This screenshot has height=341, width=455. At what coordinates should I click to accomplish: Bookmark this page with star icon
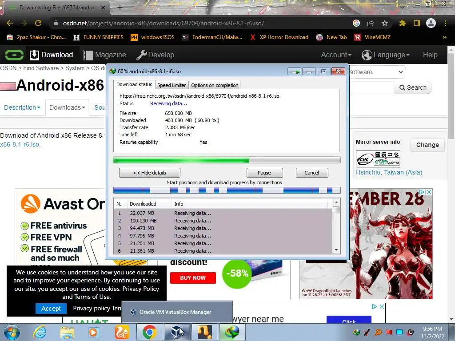[x=385, y=23]
